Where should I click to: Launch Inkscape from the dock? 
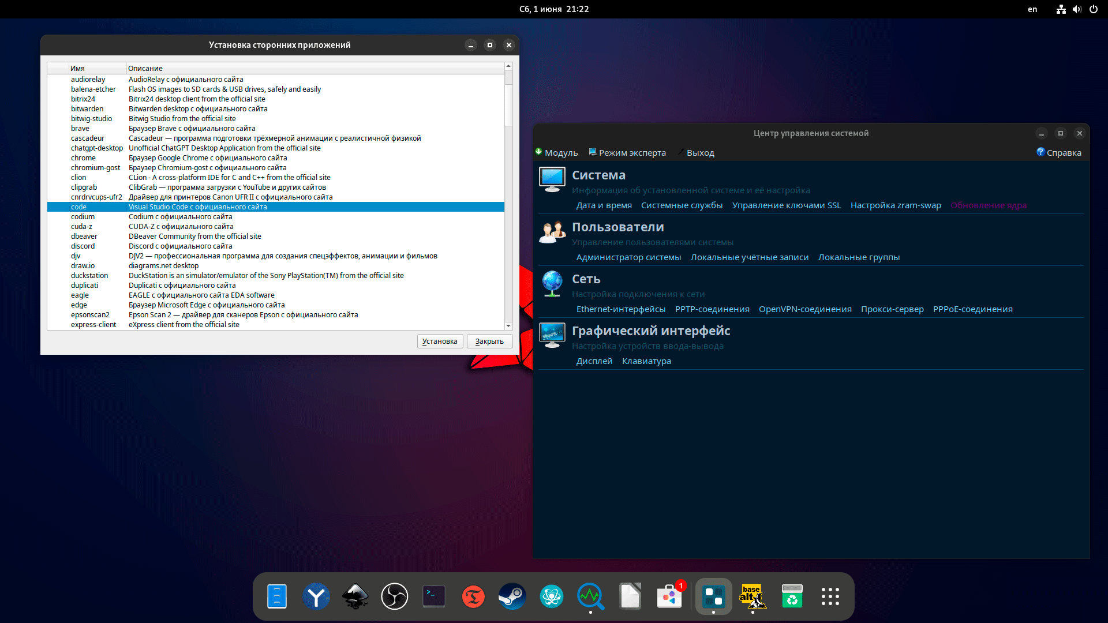[355, 596]
